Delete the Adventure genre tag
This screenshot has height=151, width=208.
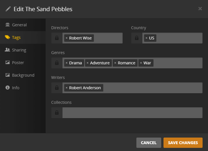(x=88, y=63)
